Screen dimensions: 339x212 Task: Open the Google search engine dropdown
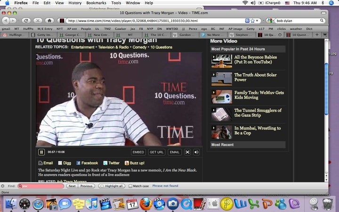click(x=270, y=21)
